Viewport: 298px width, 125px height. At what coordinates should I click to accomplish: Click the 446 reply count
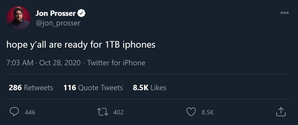pos(30,112)
